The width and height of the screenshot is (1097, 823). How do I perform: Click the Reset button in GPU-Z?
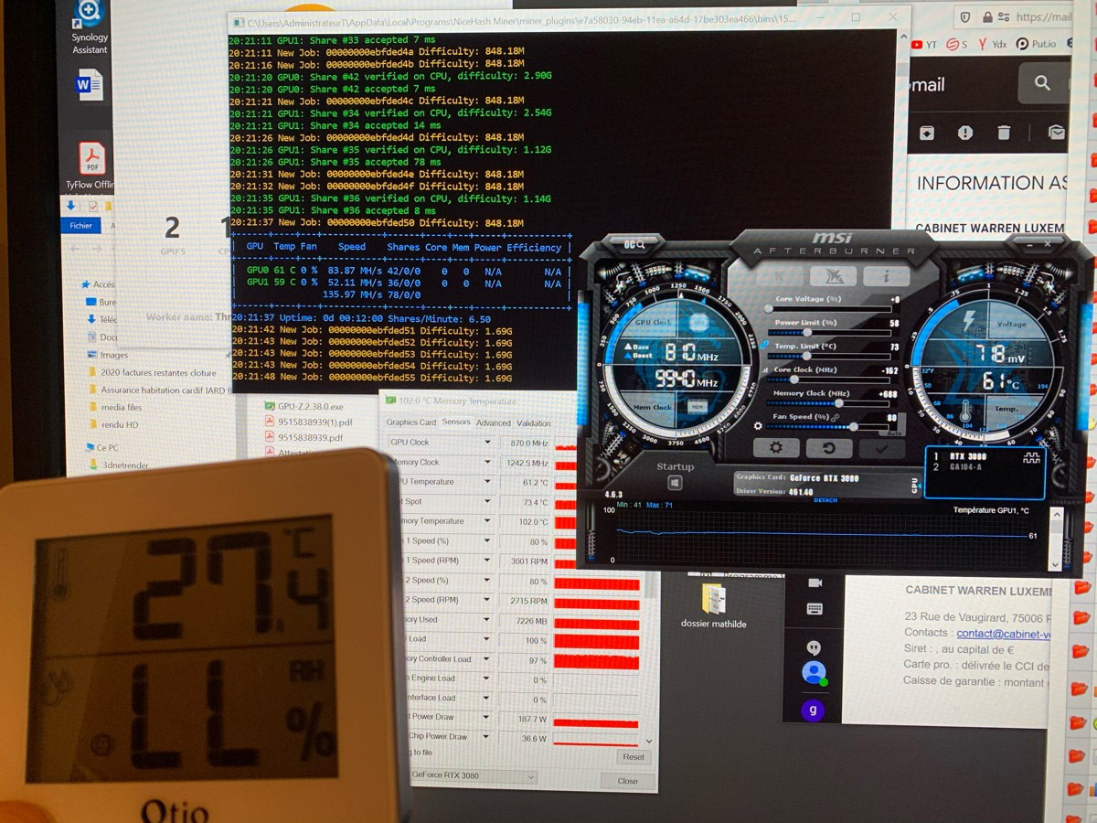coord(634,757)
